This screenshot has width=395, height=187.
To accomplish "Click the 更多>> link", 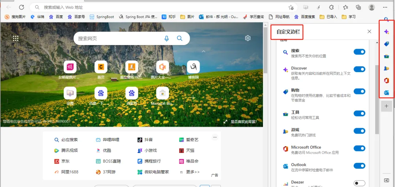I will click(189, 172).
